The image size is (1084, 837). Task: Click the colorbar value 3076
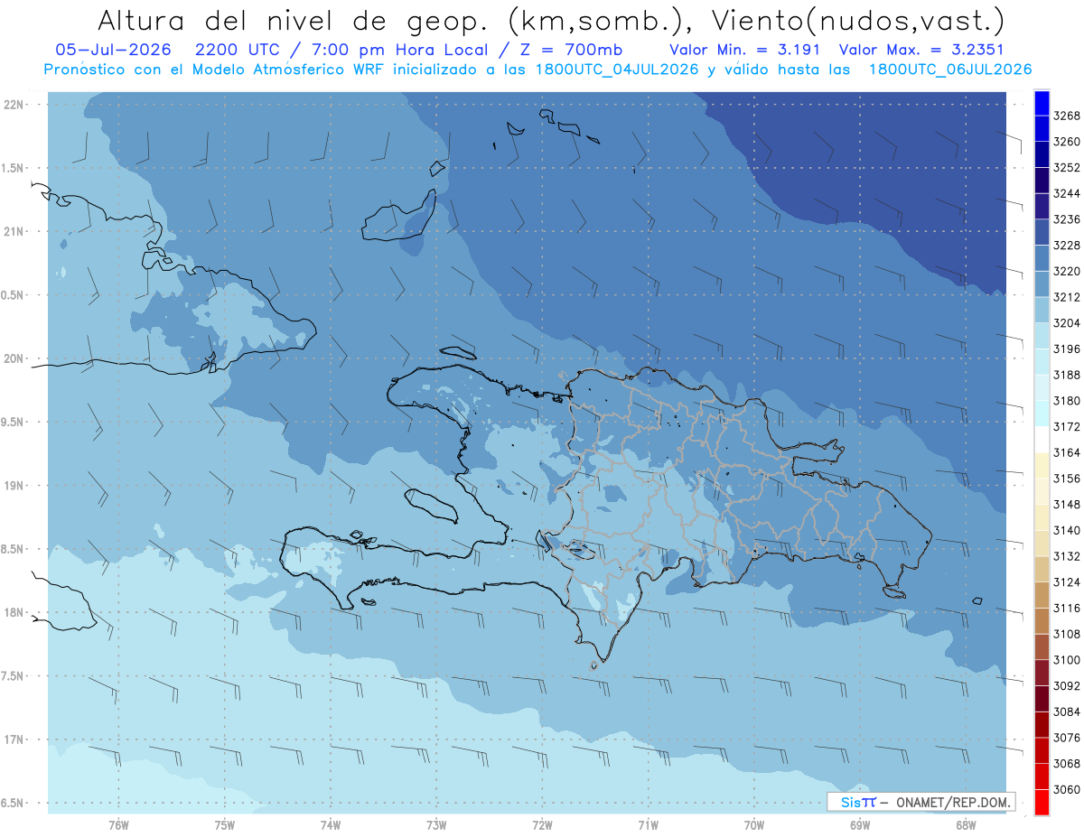[1067, 737]
